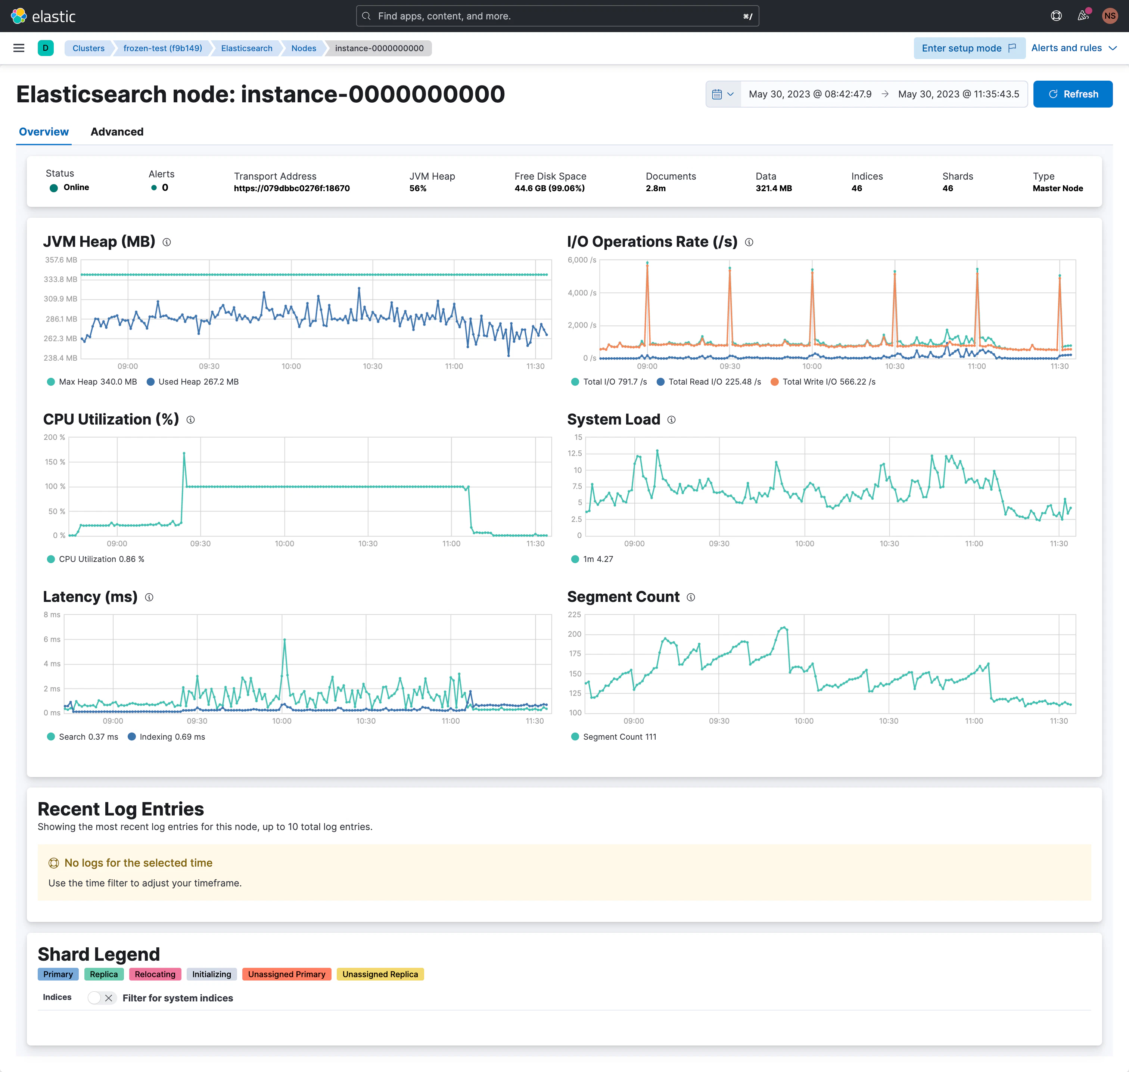1129x1072 pixels.
Task: Click the Relocating shard legend badge
Action: pos(155,975)
